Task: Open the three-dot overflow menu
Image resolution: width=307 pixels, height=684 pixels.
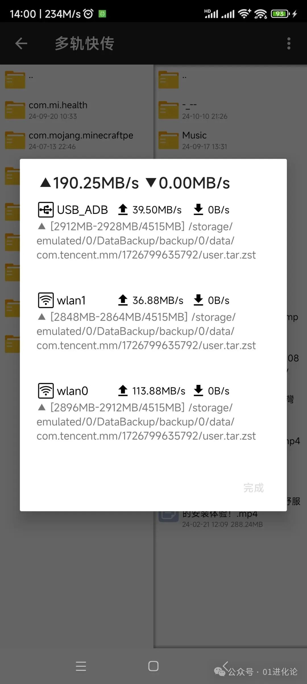Action: click(x=289, y=44)
